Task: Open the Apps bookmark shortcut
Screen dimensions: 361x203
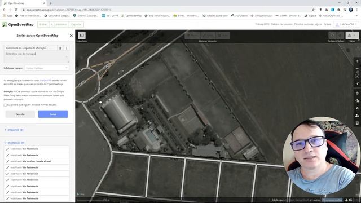Action: (x=7, y=16)
